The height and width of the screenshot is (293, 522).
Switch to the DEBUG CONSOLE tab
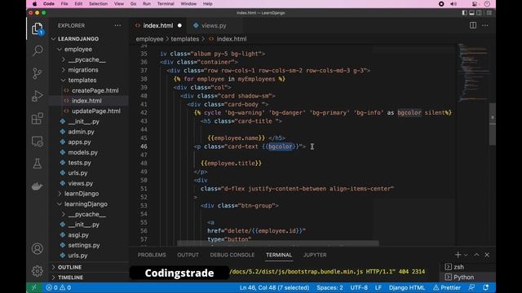[x=232, y=255]
